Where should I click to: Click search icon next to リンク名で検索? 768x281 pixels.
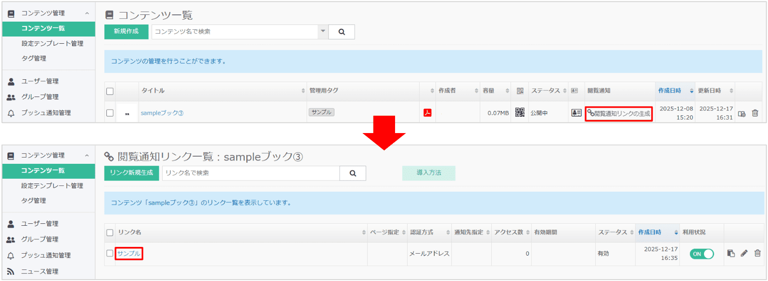(x=353, y=173)
